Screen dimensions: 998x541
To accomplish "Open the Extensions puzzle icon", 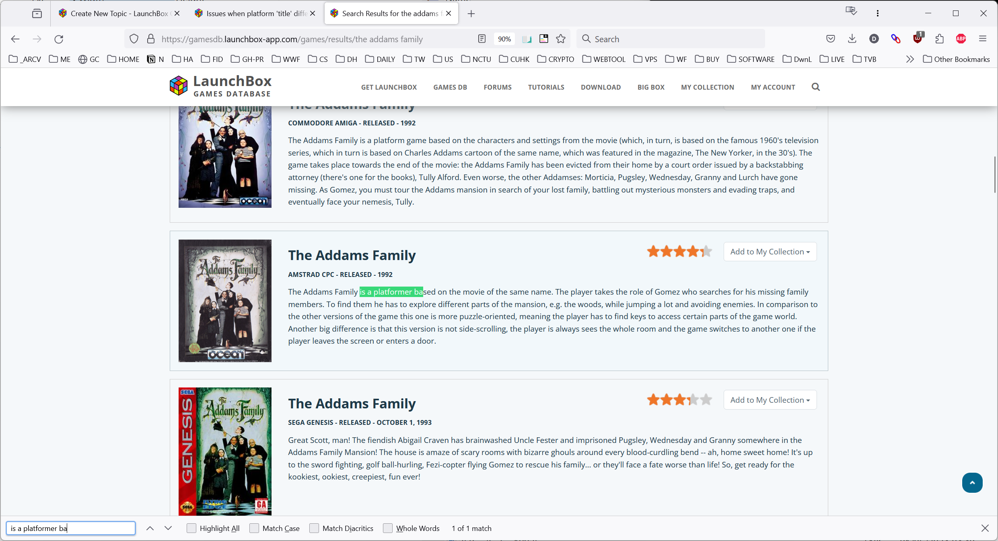I will point(939,39).
